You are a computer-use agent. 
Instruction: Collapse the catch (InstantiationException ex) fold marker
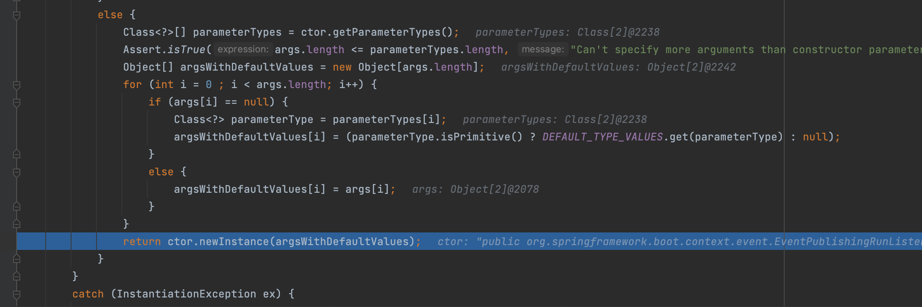point(17,295)
